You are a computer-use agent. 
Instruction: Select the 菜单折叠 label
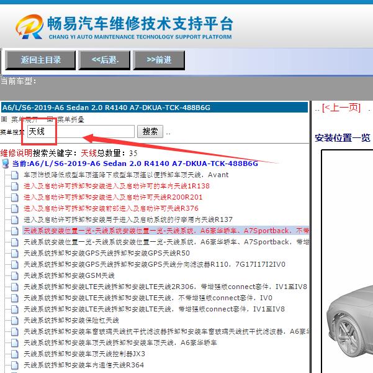(71, 119)
